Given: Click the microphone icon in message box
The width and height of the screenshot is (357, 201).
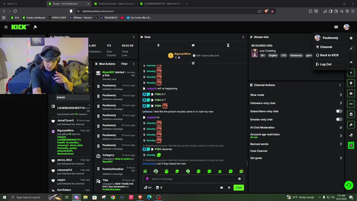Looking at the screenshot, I should point(147,179).
